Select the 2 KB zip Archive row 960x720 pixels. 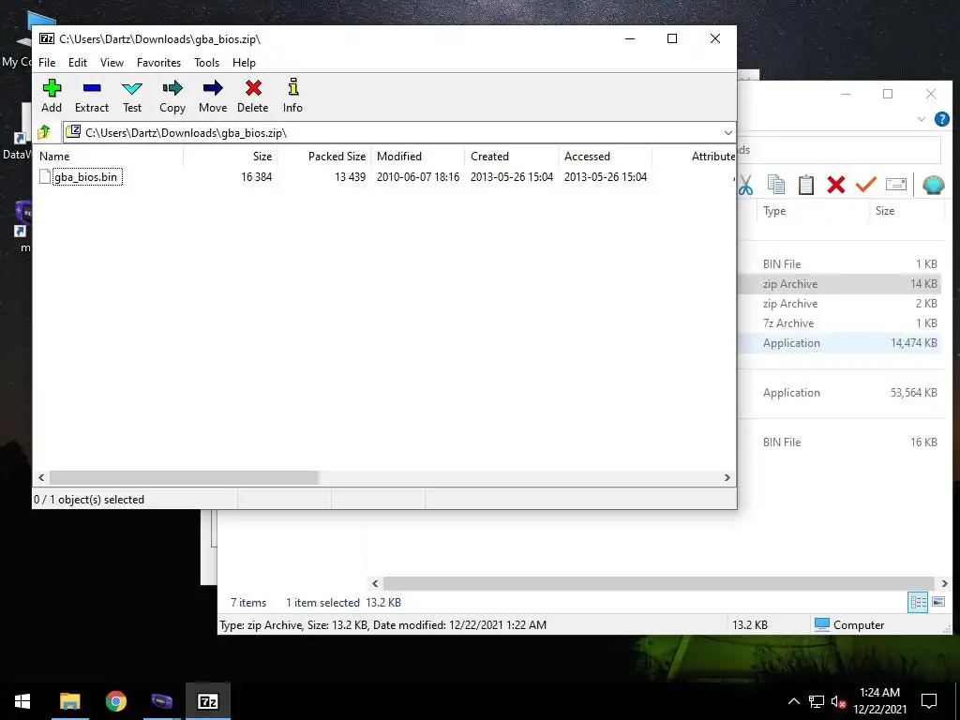pos(840,304)
